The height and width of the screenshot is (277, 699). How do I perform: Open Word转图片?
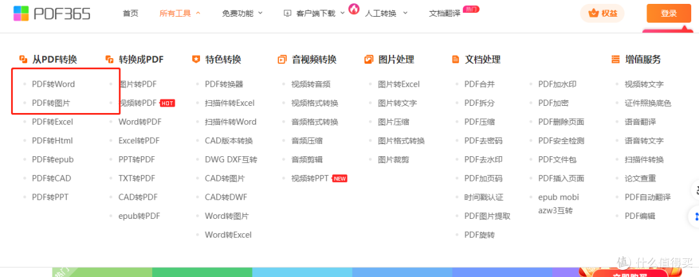(x=227, y=216)
